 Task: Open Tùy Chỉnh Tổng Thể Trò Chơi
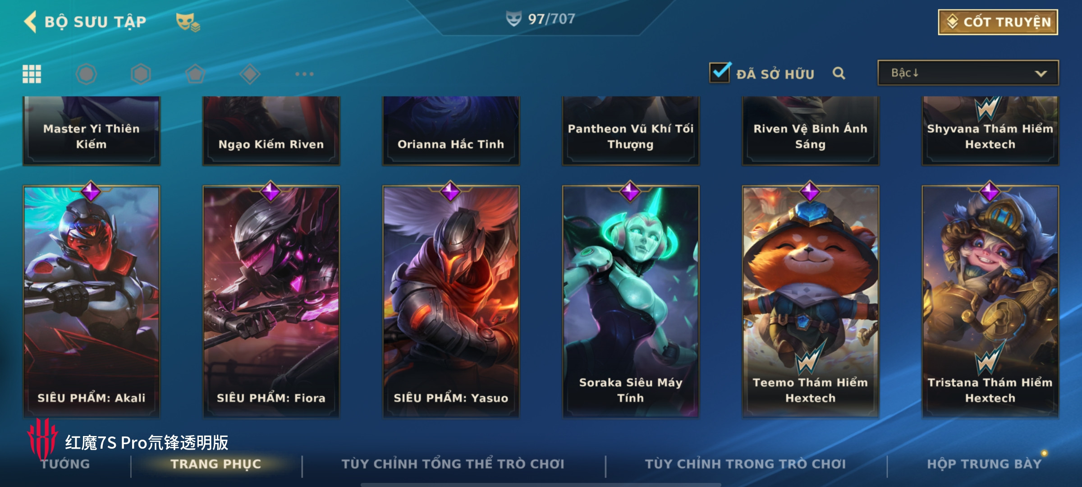(453, 464)
